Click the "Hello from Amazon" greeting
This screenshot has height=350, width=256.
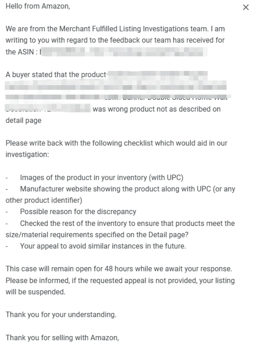pyautogui.click(x=38, y=7)
